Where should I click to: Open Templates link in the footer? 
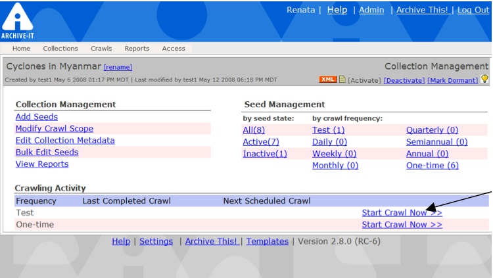pos(267,241)
